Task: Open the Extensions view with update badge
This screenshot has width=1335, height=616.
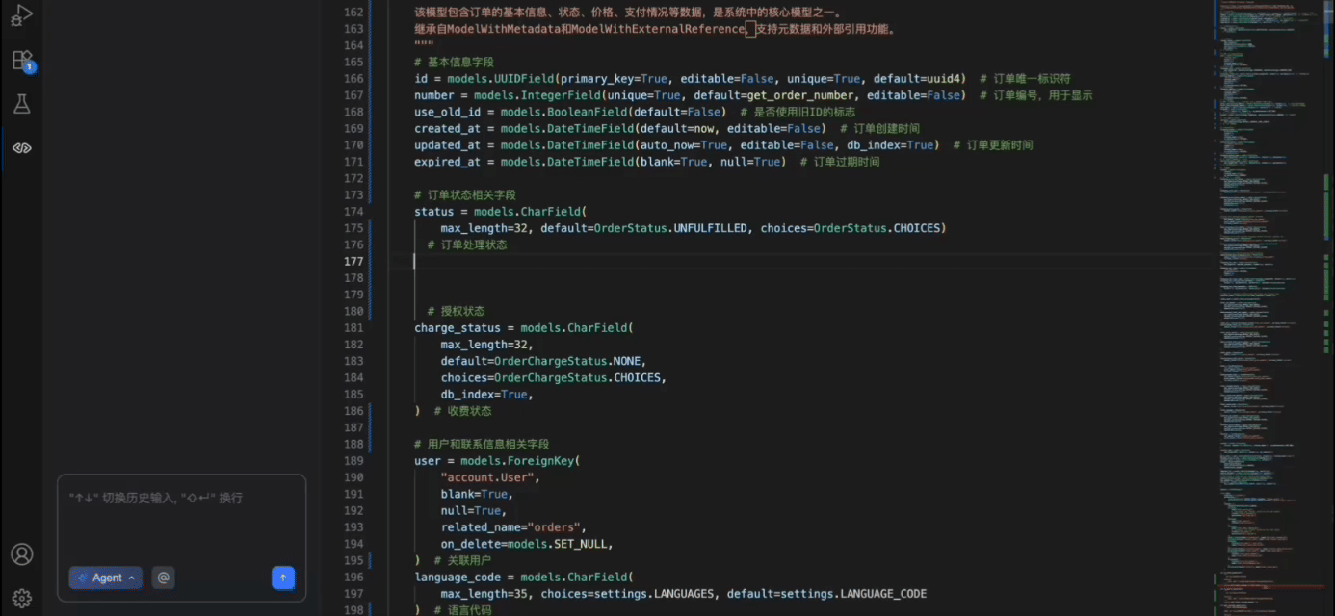Action: click(x=22, y=61)
